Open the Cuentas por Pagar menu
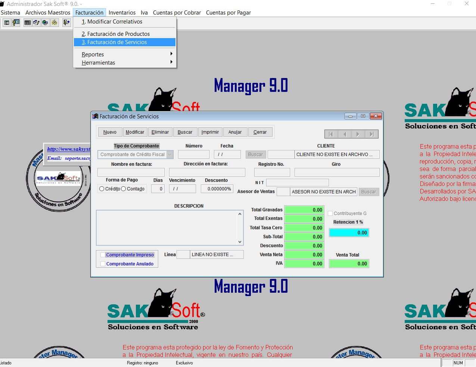This screenshot has width=476, height=367. point(228,12)
